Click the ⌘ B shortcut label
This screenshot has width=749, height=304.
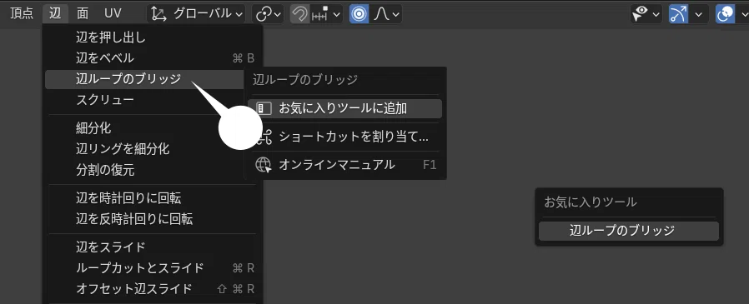[244, 58]
